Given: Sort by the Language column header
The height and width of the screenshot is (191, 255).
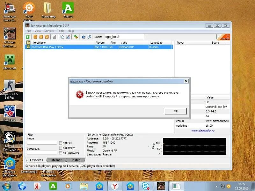Looking at the screenshot, I should point(160,43).
